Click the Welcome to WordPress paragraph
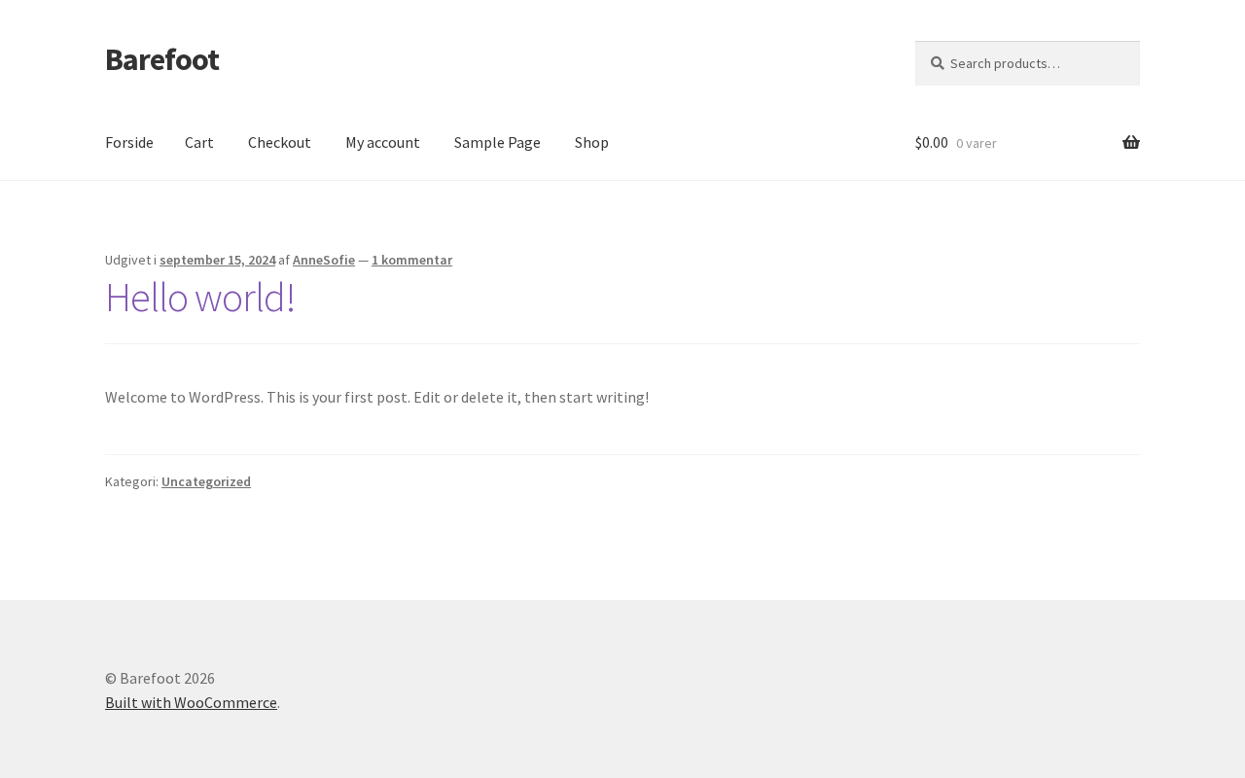1245x778 pixels. pyautogui.click(x=376, y=398)
